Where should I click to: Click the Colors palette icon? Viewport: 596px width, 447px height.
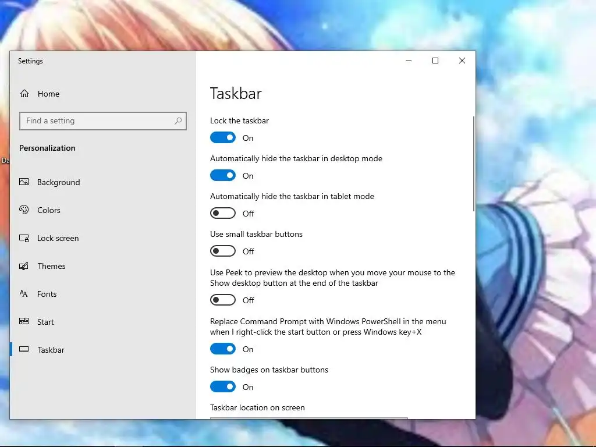point(24,210)
